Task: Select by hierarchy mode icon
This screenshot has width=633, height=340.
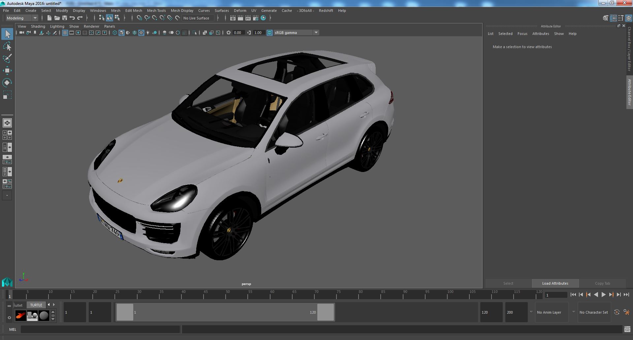Action: [102, 18]
